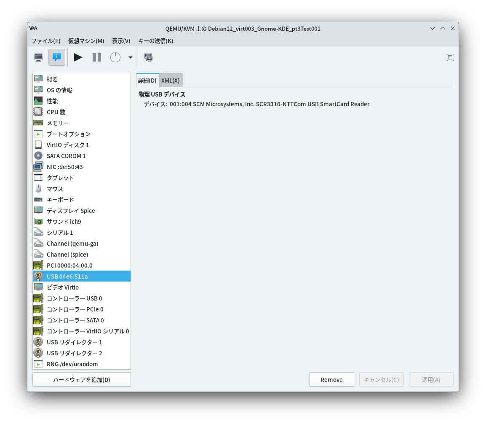Select PCI 0000:04:00.0 entry
This screenshot has width=486, height=424.
coord(82,266)
